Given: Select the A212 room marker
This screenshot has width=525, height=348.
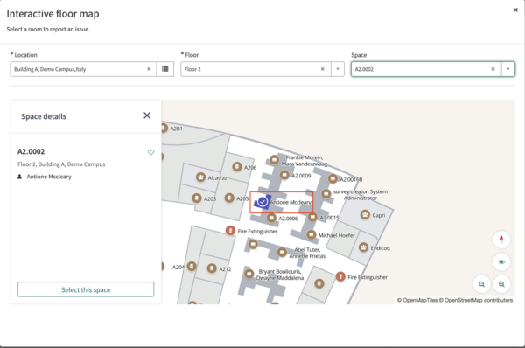Looking at the screenshot, I should coord(212,268).
